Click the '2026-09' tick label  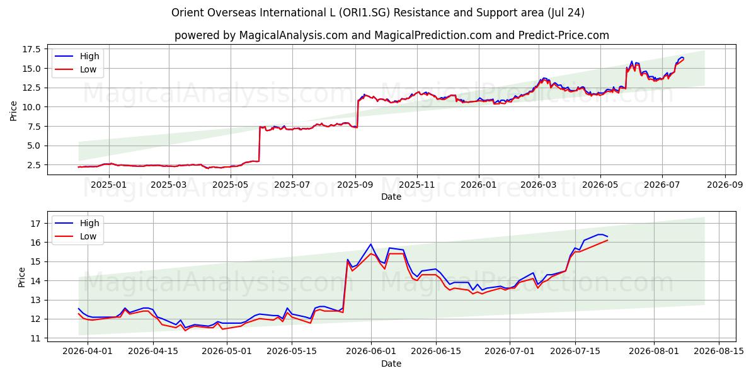point(724,185)
